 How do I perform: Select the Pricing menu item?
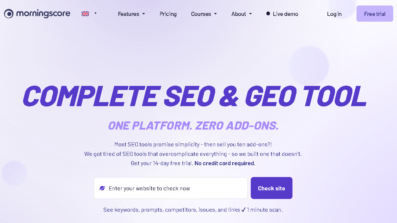point(168,14)
